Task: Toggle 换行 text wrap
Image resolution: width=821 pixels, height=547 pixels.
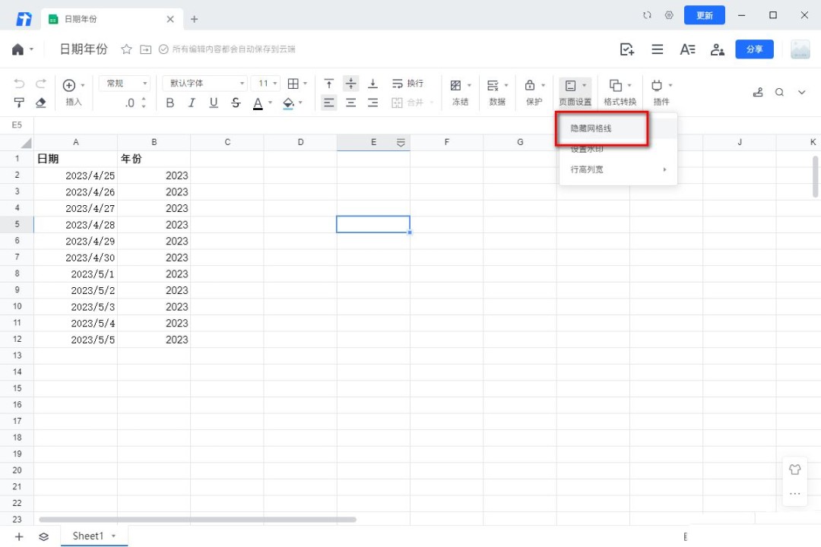Action: pos(407,84)
